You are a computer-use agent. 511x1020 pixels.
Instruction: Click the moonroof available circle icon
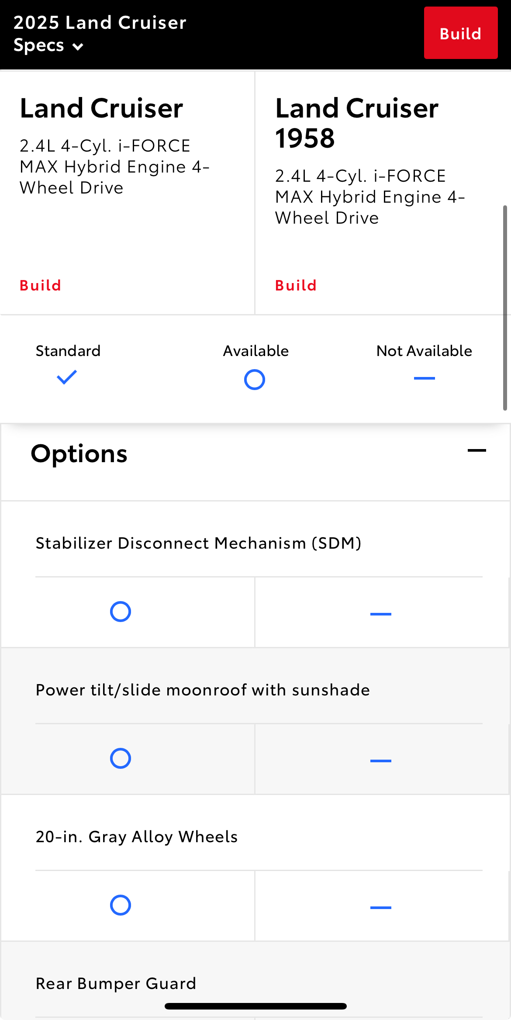click(121, 758)
